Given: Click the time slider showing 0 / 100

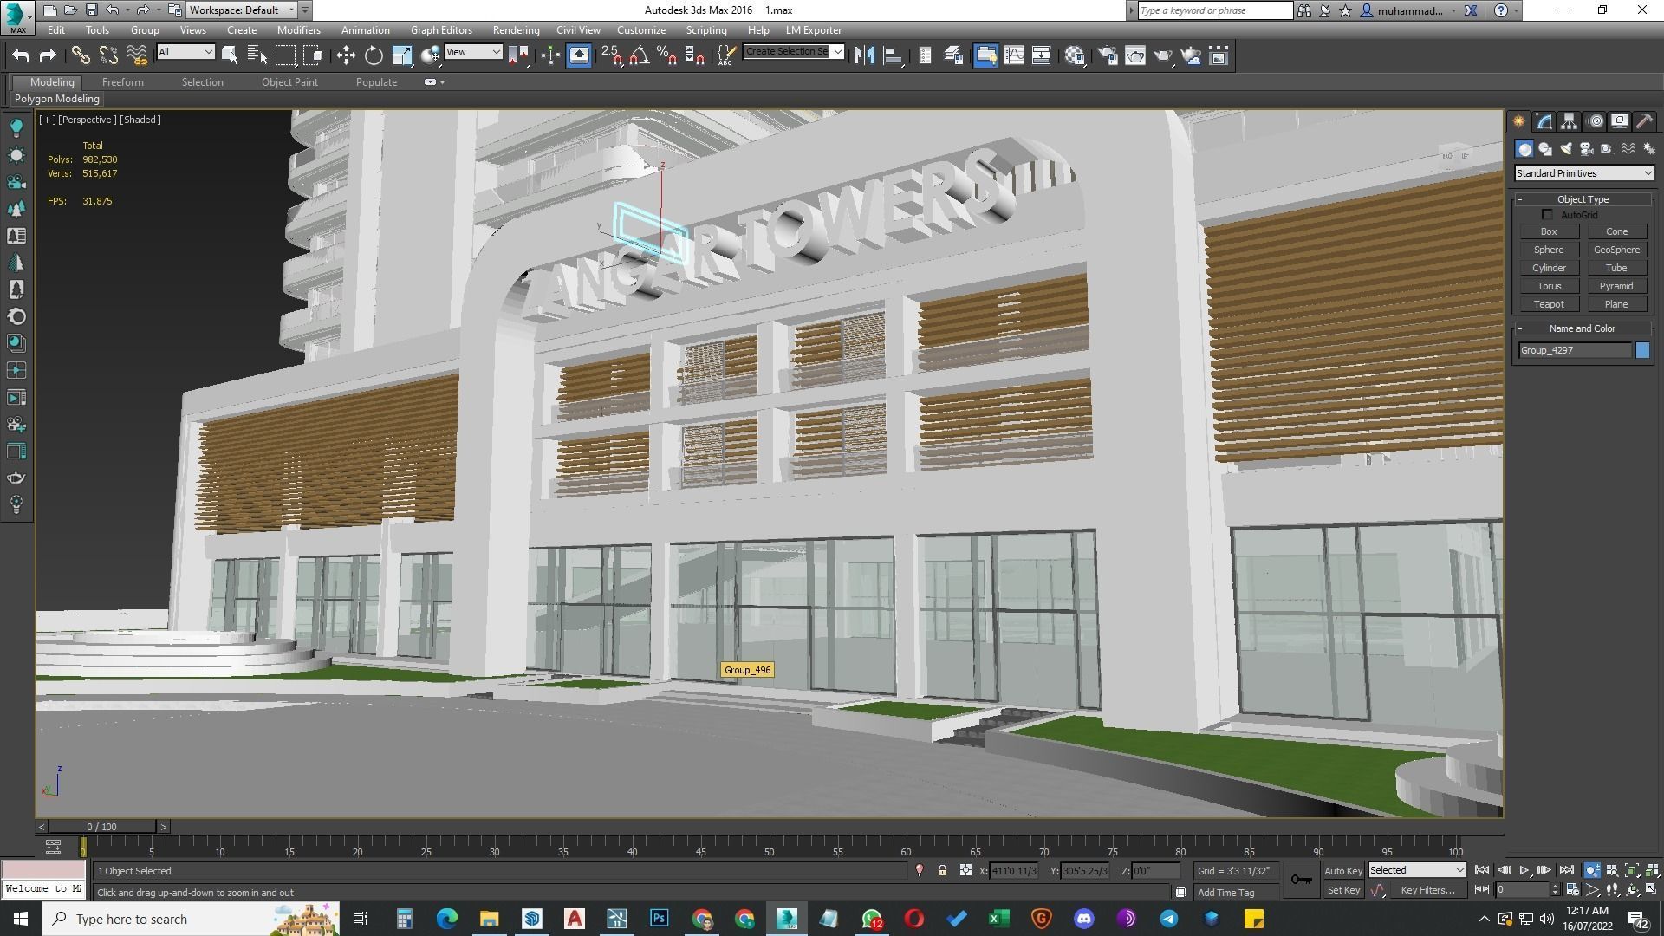Looking at the screenshot, I should (101, 827).
